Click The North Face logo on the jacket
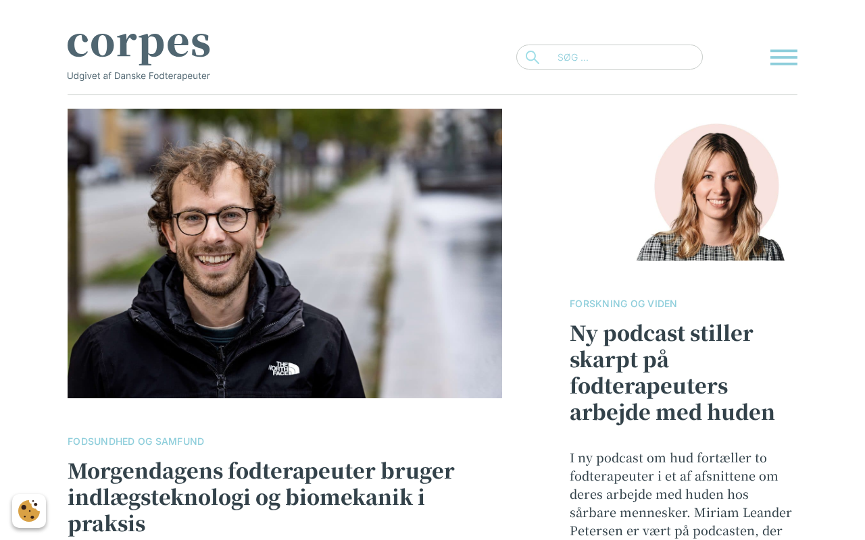Image resolution: width=865 pixels, height=540 pixels. point(284,369)
